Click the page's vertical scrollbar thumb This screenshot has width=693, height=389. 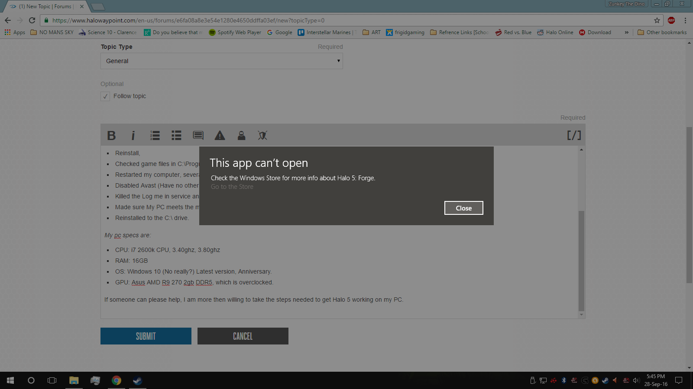pyautogui.click(x=690, y=205)
